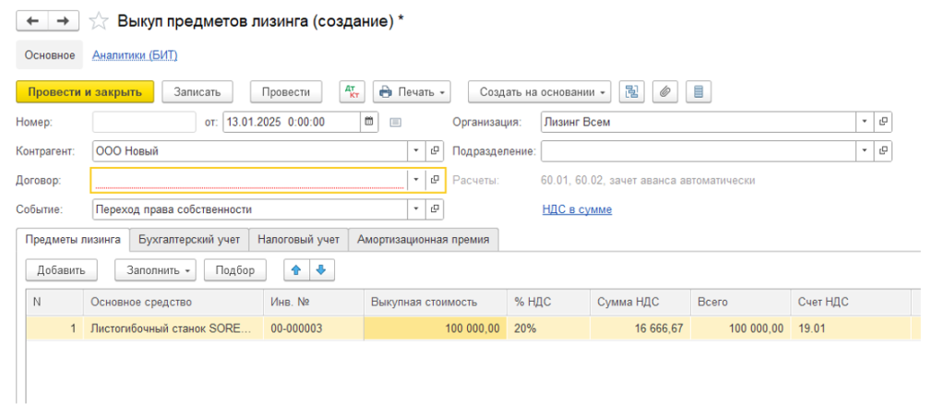Show accounting entries Дт/Кт icon
This screenshot has width=945, height=416.
pos(353,91)
